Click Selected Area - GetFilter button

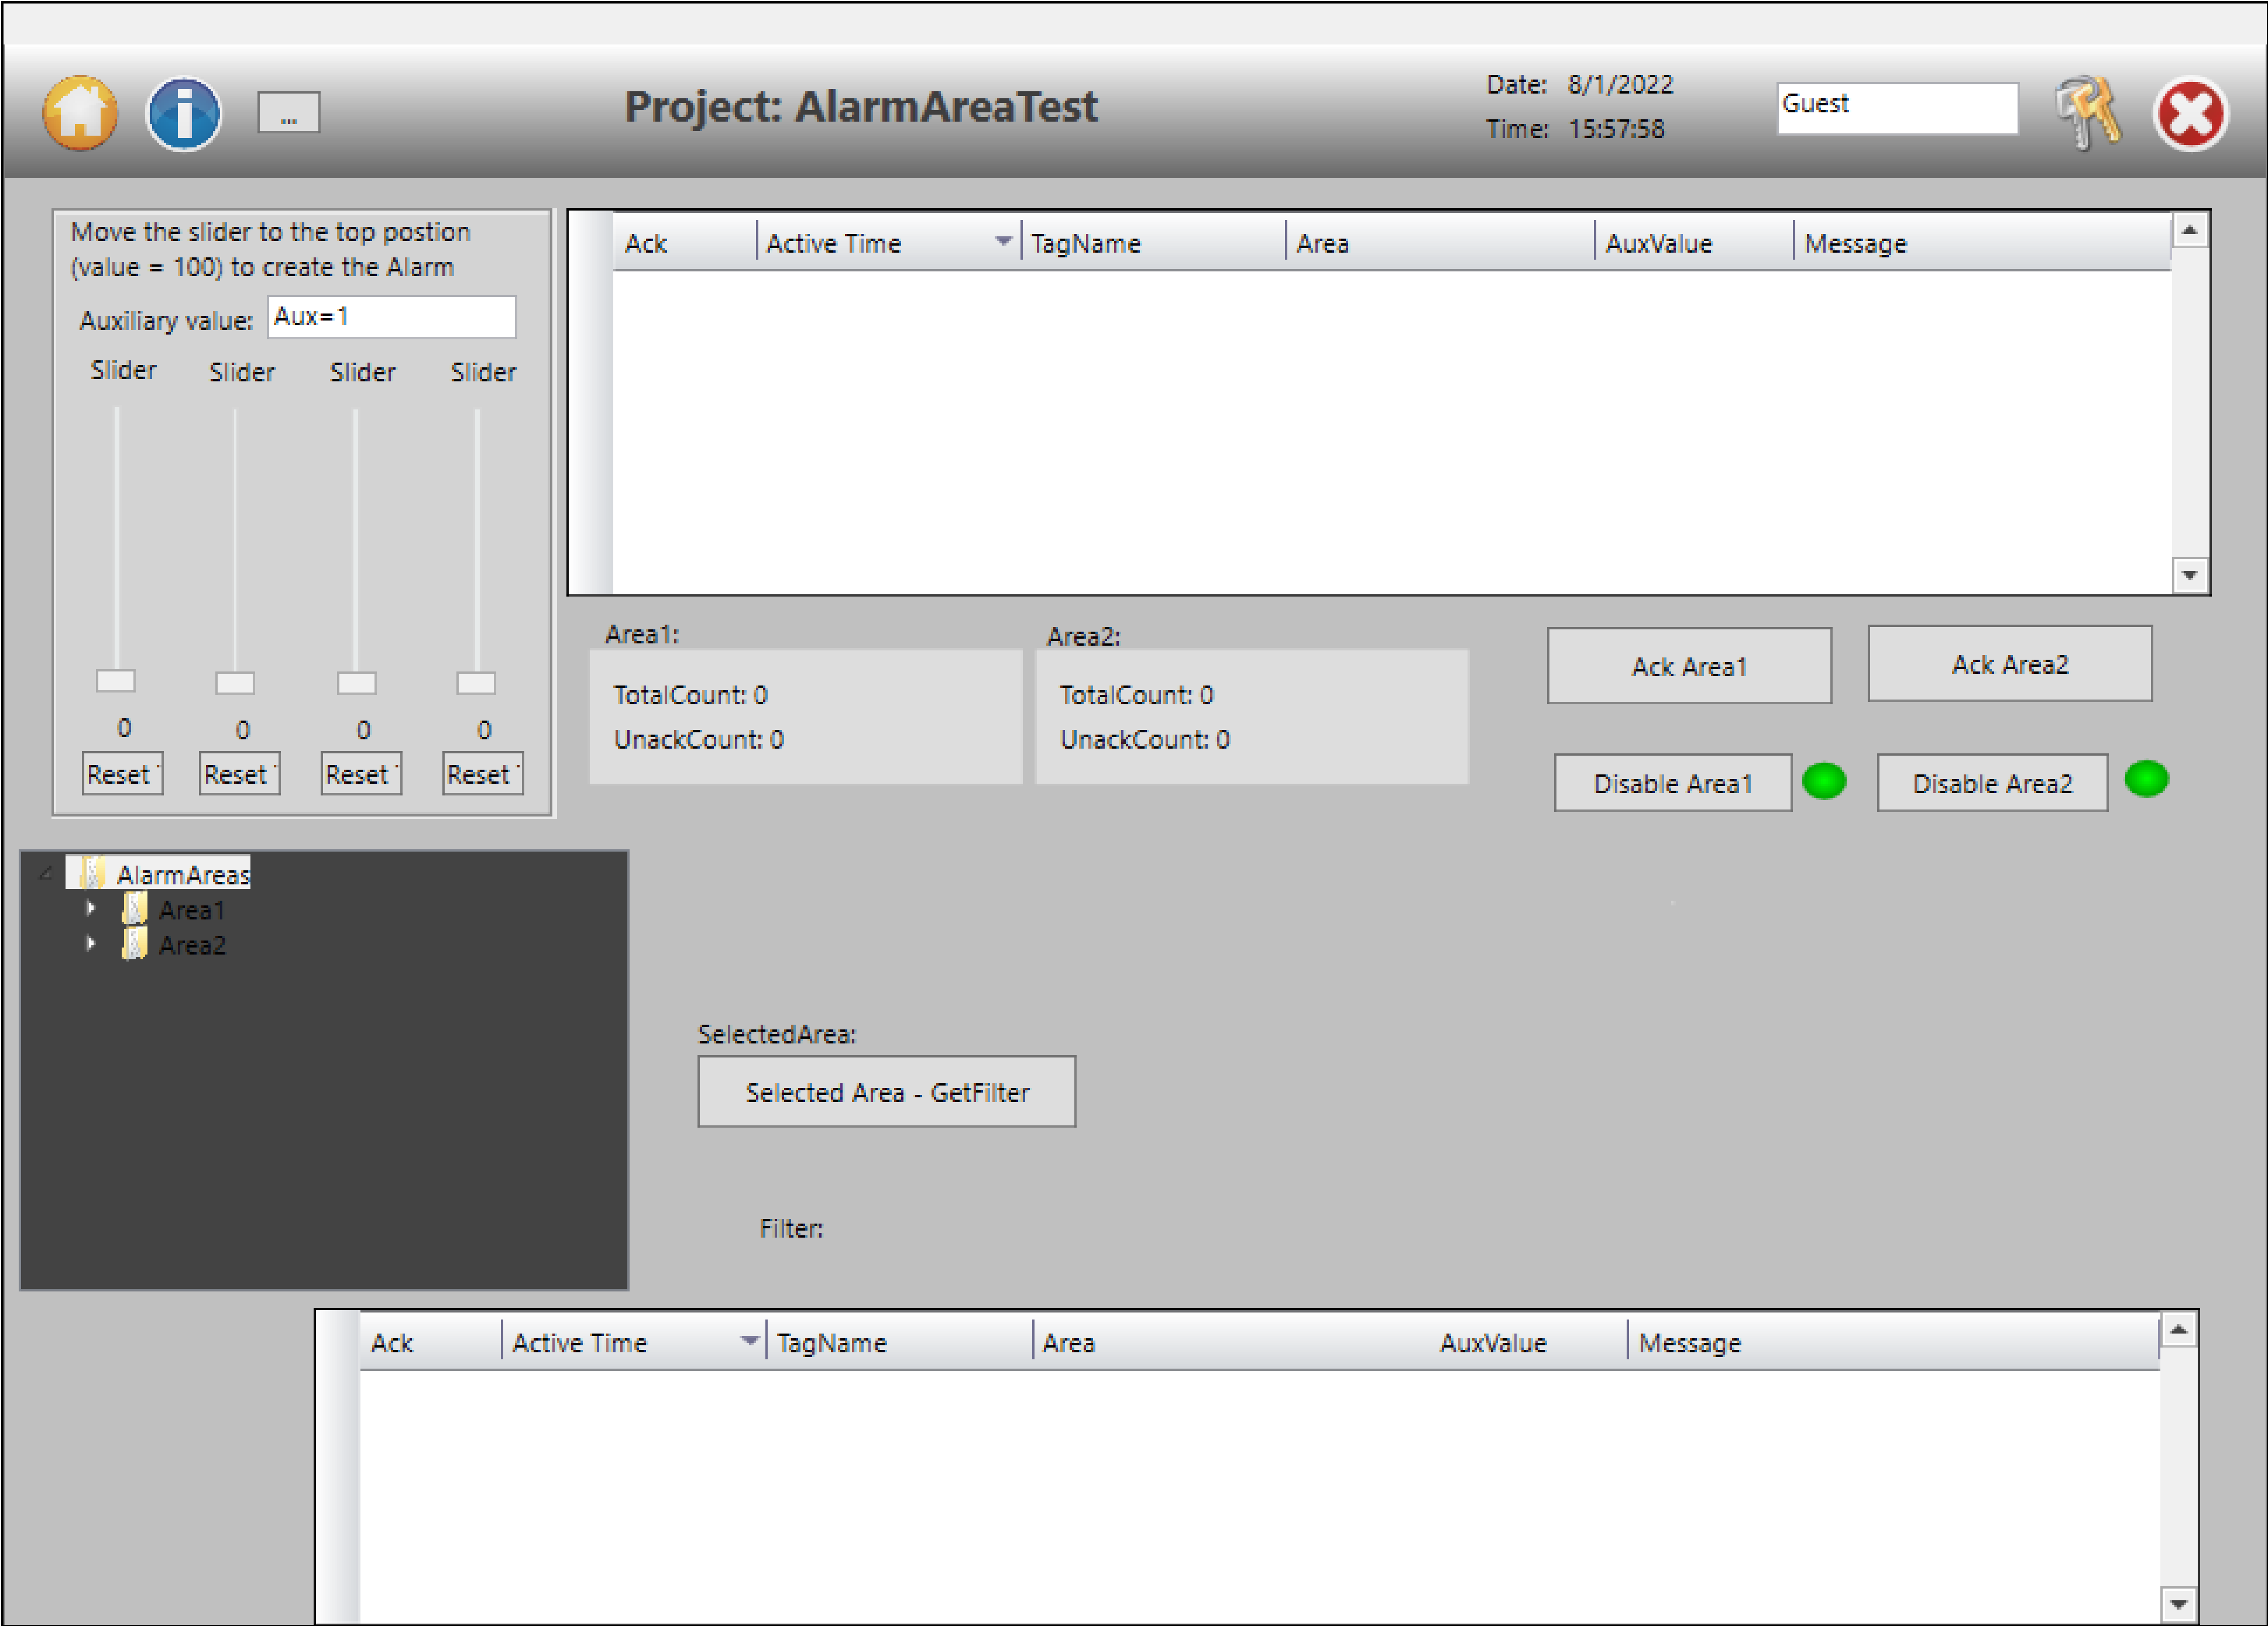point(887,1091)
